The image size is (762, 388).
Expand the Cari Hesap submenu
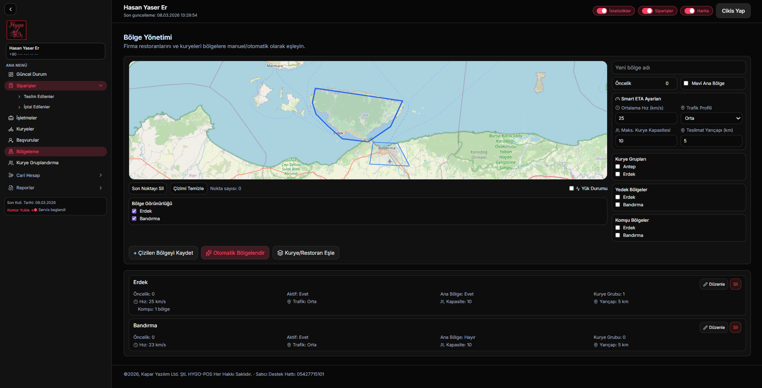(101, 175)
